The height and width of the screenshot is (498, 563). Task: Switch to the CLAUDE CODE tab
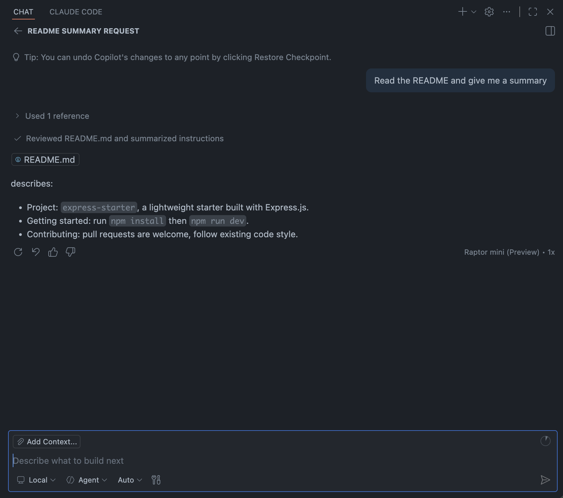click(75, 12)
